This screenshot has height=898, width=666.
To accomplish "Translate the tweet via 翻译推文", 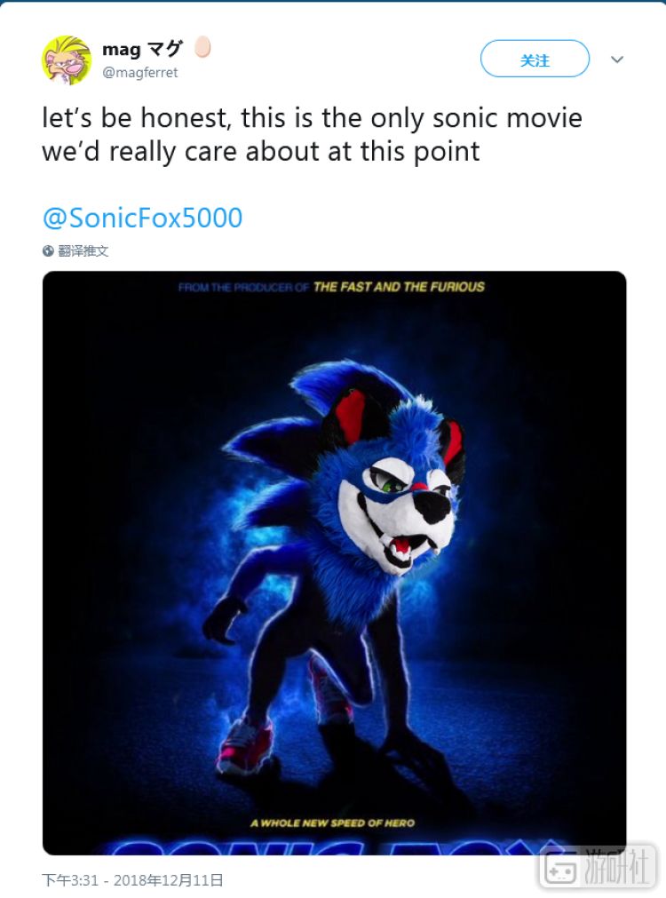I will point(83,250).
